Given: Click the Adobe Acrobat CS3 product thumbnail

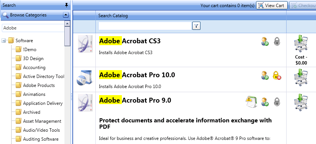Looking at the screenshot, I should tap(85, 44).
